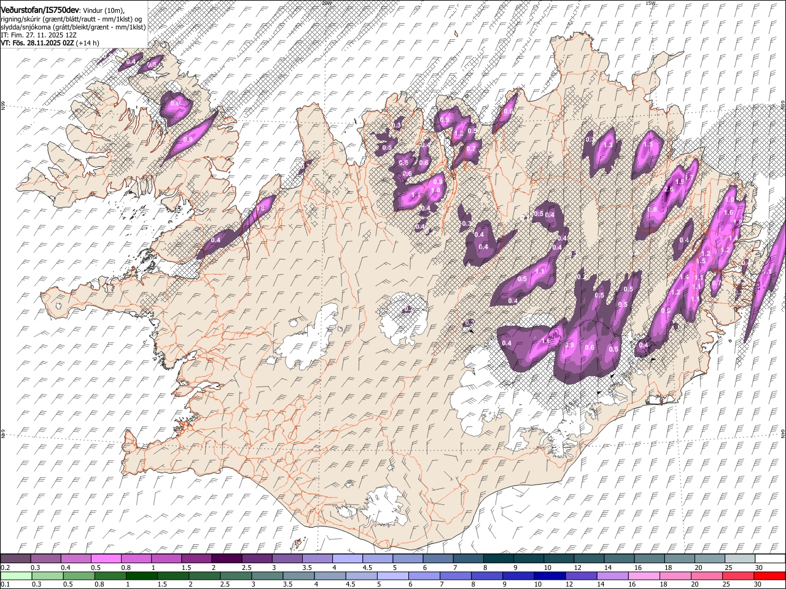The image size is (786, 589).
Task: Pick the bright pink 0.5 swatch in top row
Action: tap(106, 559)
